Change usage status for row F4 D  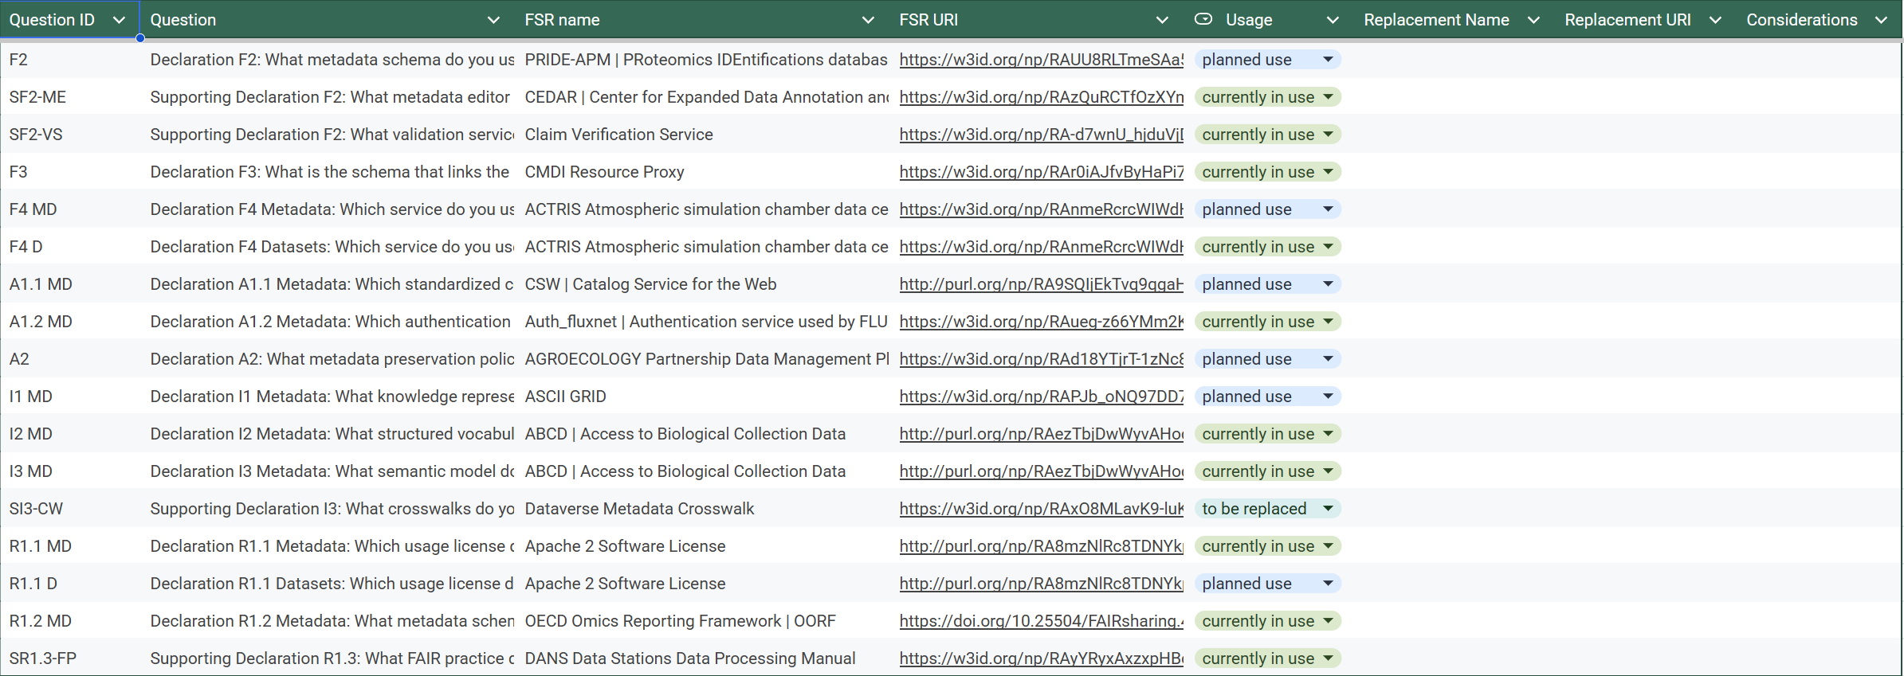[x=1267, y=247]
